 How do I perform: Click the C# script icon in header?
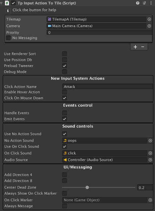point(7,3)
